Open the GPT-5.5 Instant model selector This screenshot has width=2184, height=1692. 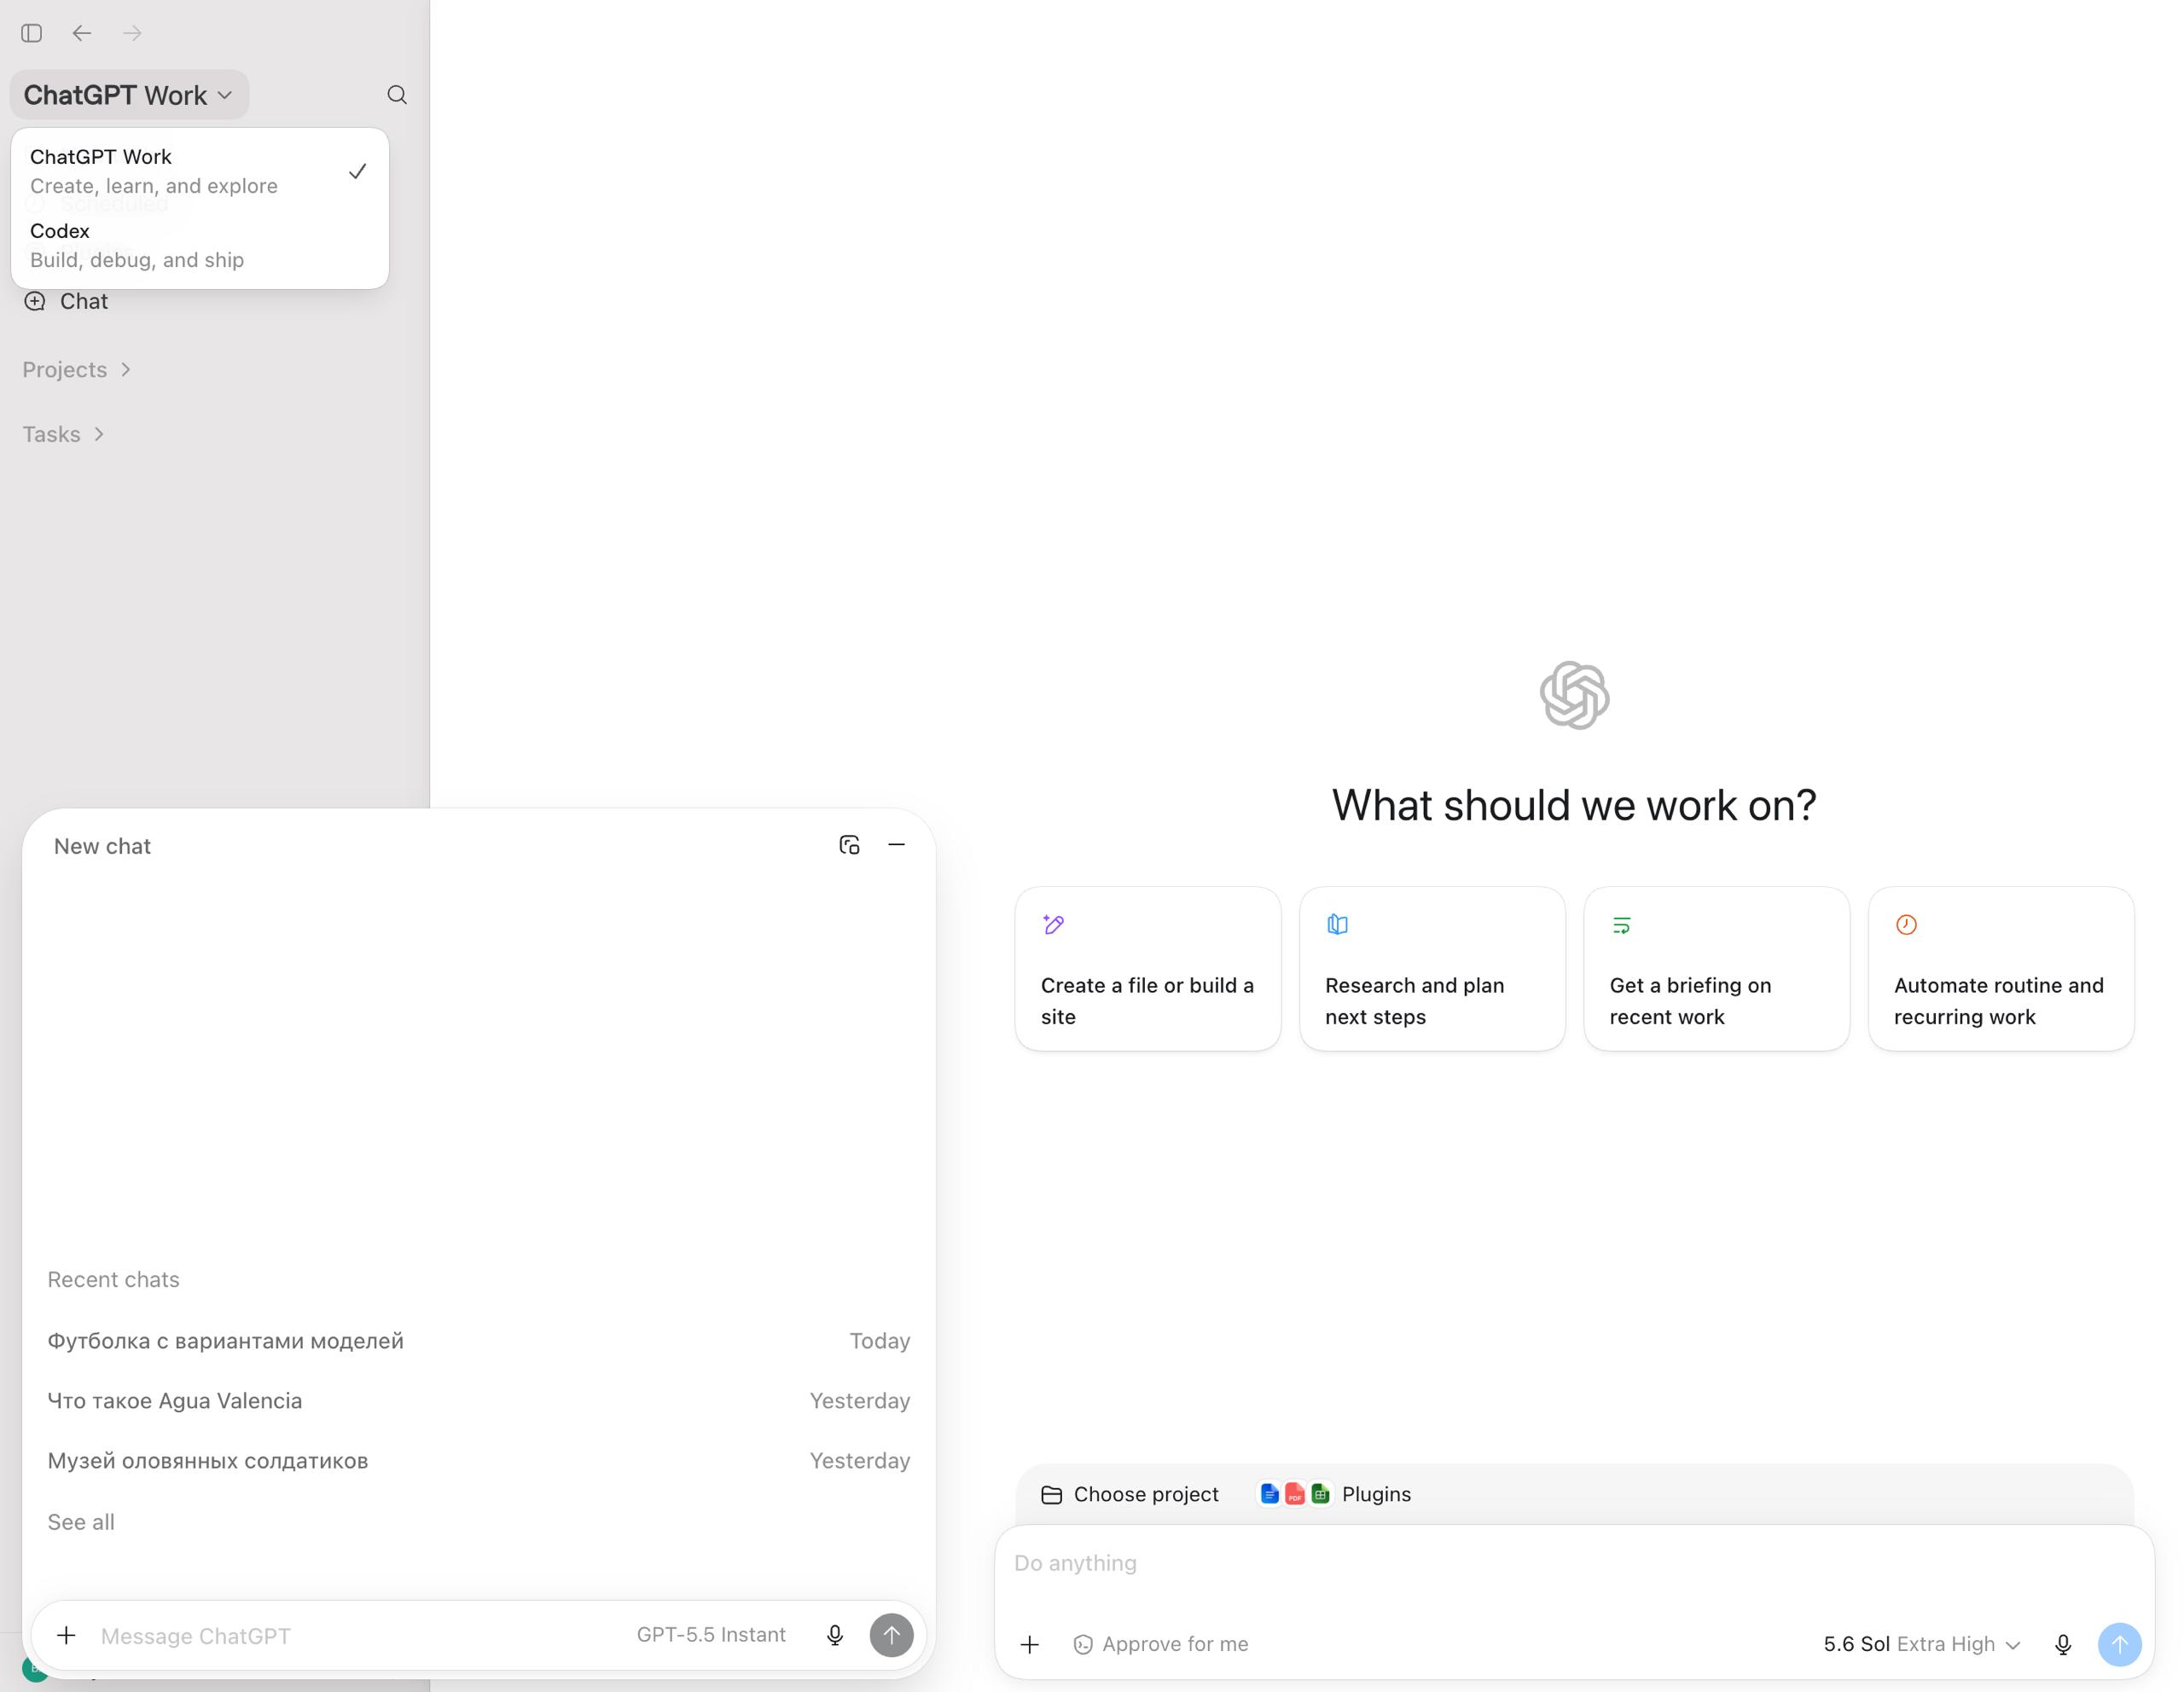[711, 1635]
